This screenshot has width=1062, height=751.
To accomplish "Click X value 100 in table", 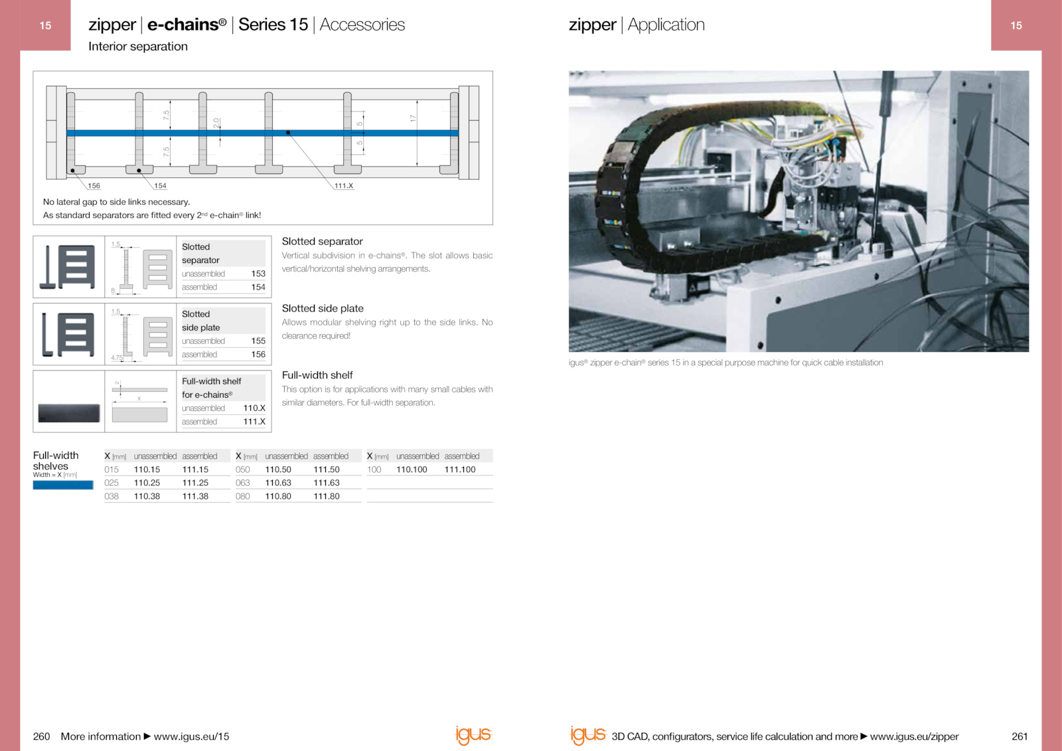I will [x=374, y=469].
